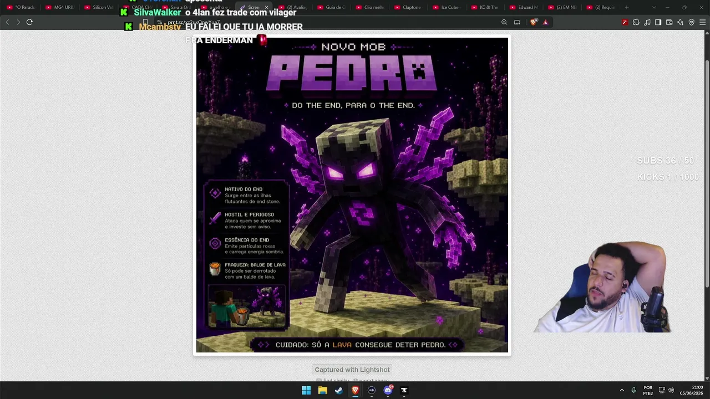
Task: Click the red extension icon in toolbar
Action: (625, 22)
